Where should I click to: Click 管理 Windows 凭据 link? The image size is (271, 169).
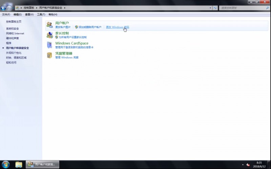coord(67,57)
